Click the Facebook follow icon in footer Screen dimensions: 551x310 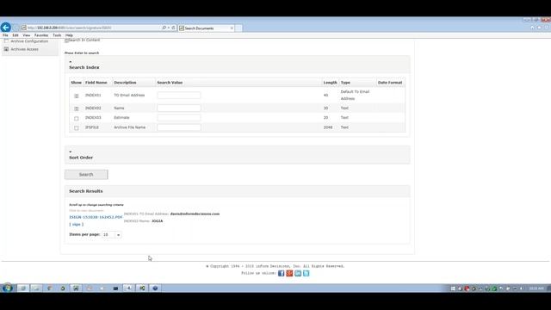282,273
